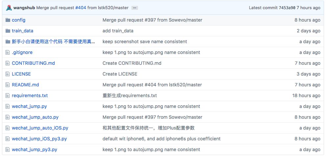Click the wangshub user avatar
Screen dimensions: 326x158
pos(9,8)
